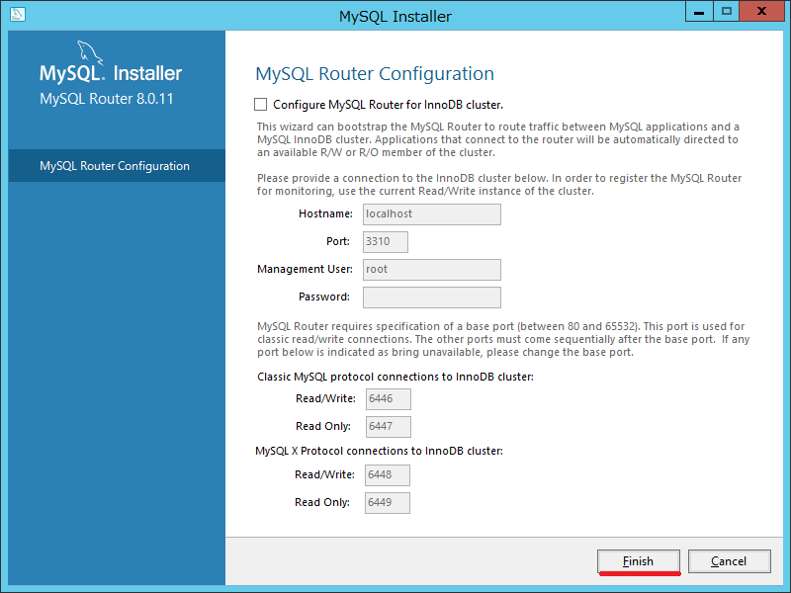Click the Management User field
791x593 pixels.
(432, 270)
